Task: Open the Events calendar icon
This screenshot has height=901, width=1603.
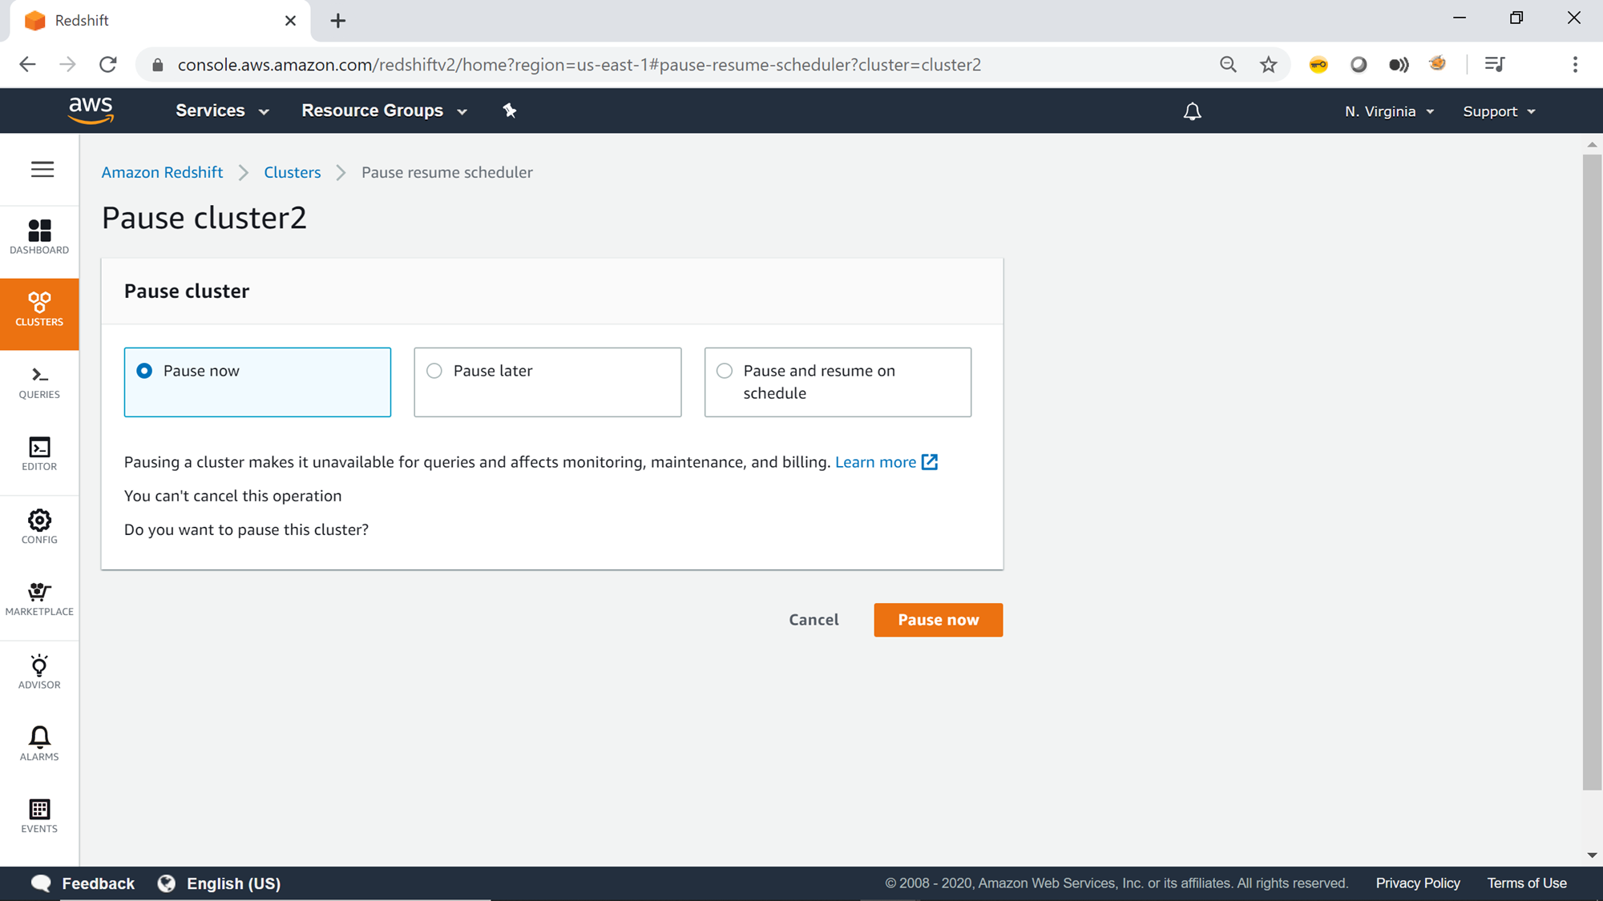Action: pyautogui.click(x=39, y=815)
